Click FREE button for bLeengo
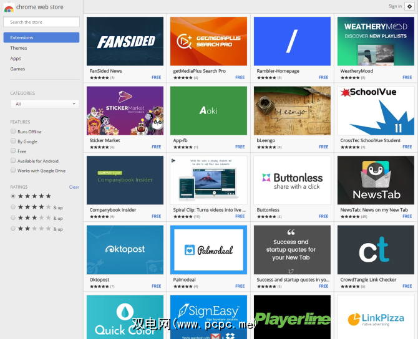Image resolution: width=418 pixels, height=339 pixels. (x=323, y=147)
